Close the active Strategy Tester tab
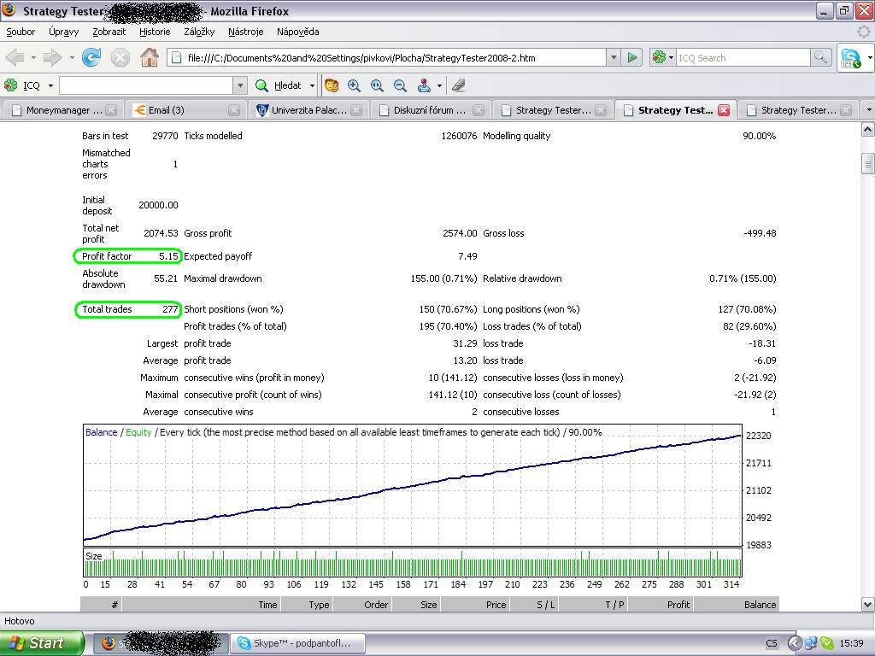 coord(724,110)
